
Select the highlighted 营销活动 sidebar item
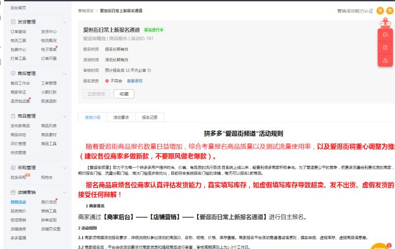18,202
